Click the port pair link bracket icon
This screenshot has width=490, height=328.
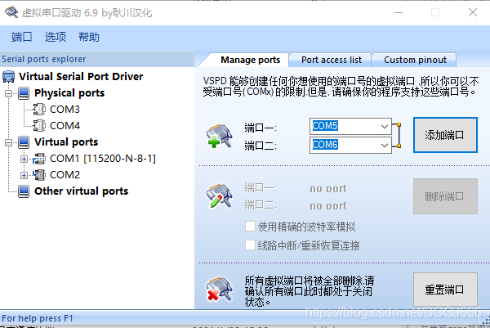coord(397,135)
